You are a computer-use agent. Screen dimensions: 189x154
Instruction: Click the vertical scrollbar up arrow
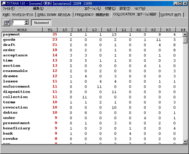tap(185, 34)
